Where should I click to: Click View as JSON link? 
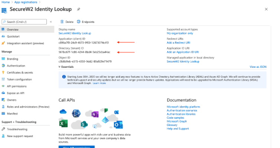[x=258, y=67]
